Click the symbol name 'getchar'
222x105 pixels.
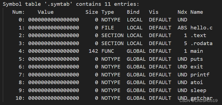(201, 98)
